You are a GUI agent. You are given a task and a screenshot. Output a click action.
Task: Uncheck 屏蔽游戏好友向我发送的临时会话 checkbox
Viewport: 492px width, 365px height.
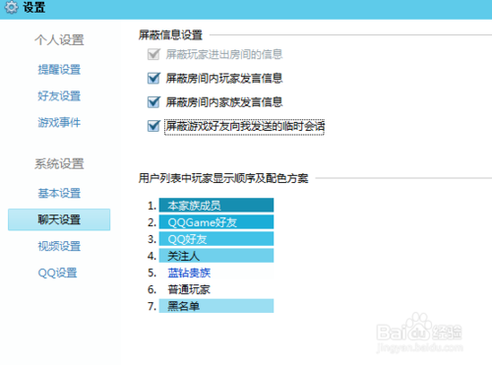154,126
